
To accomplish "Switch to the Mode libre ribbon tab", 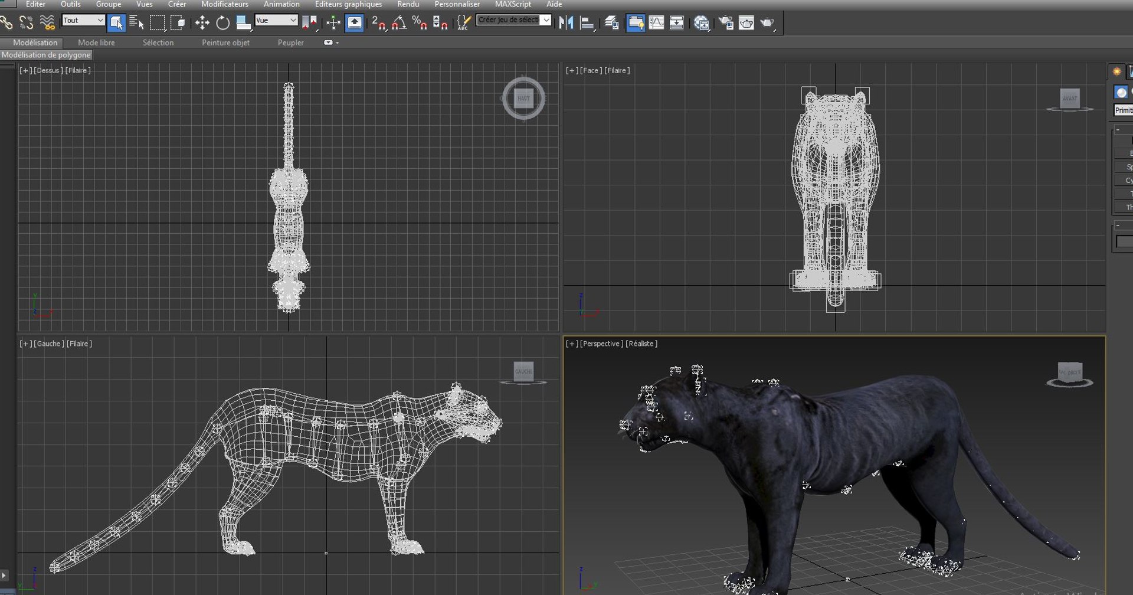I will [x=96, y=42].
